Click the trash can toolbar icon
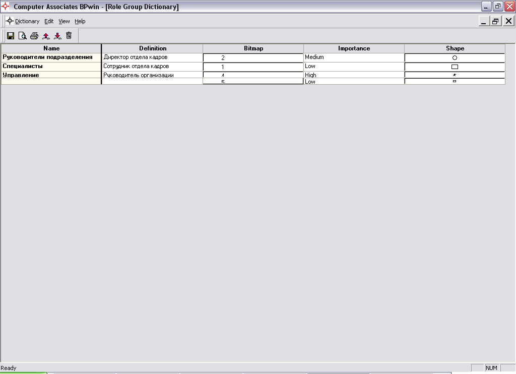Image resolution: width=516 pixels, height=374 pixels. coord(69,36)
